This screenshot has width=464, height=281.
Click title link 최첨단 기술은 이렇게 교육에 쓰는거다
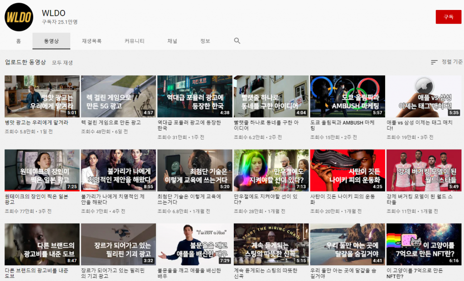(189, 199)
